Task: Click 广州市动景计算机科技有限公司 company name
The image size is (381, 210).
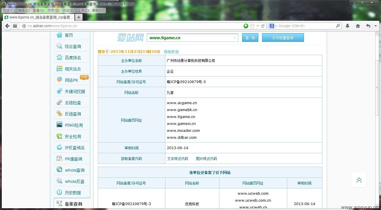Action: pos(191,61)
